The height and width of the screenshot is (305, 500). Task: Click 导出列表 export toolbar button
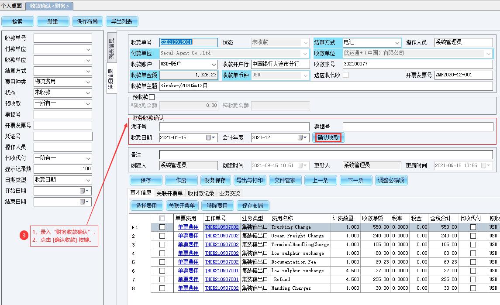[122, 21]
